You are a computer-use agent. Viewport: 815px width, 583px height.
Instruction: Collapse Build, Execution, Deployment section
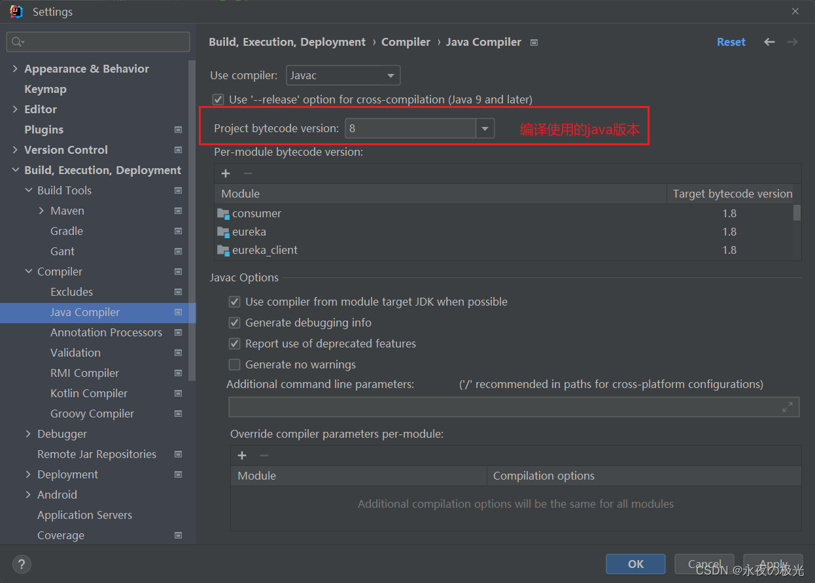click(x=14, y=170)
